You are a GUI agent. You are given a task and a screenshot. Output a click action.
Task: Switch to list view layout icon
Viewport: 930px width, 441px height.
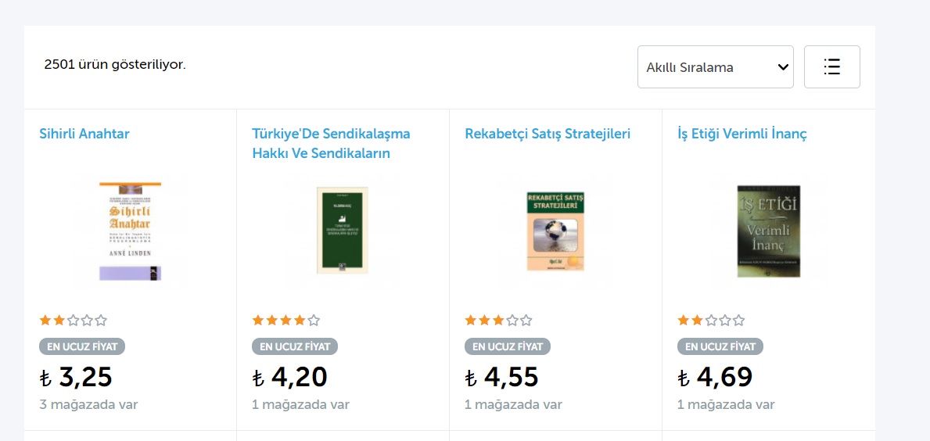[831, 67]
